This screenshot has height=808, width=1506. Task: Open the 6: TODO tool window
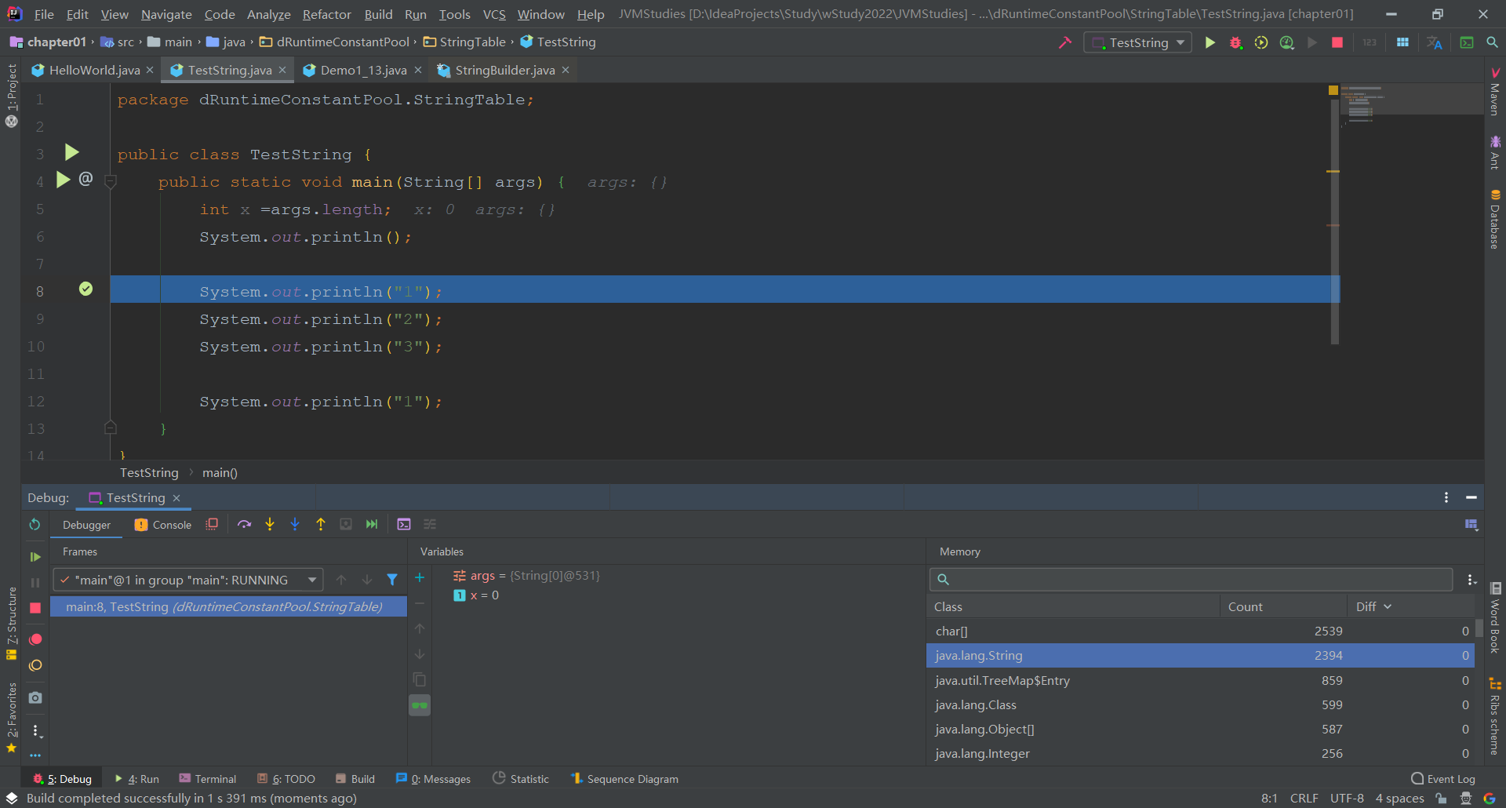pyautogui.click(x=286, y=779)
